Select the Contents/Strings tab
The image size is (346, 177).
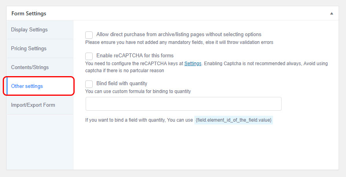(x=40, y=68)
